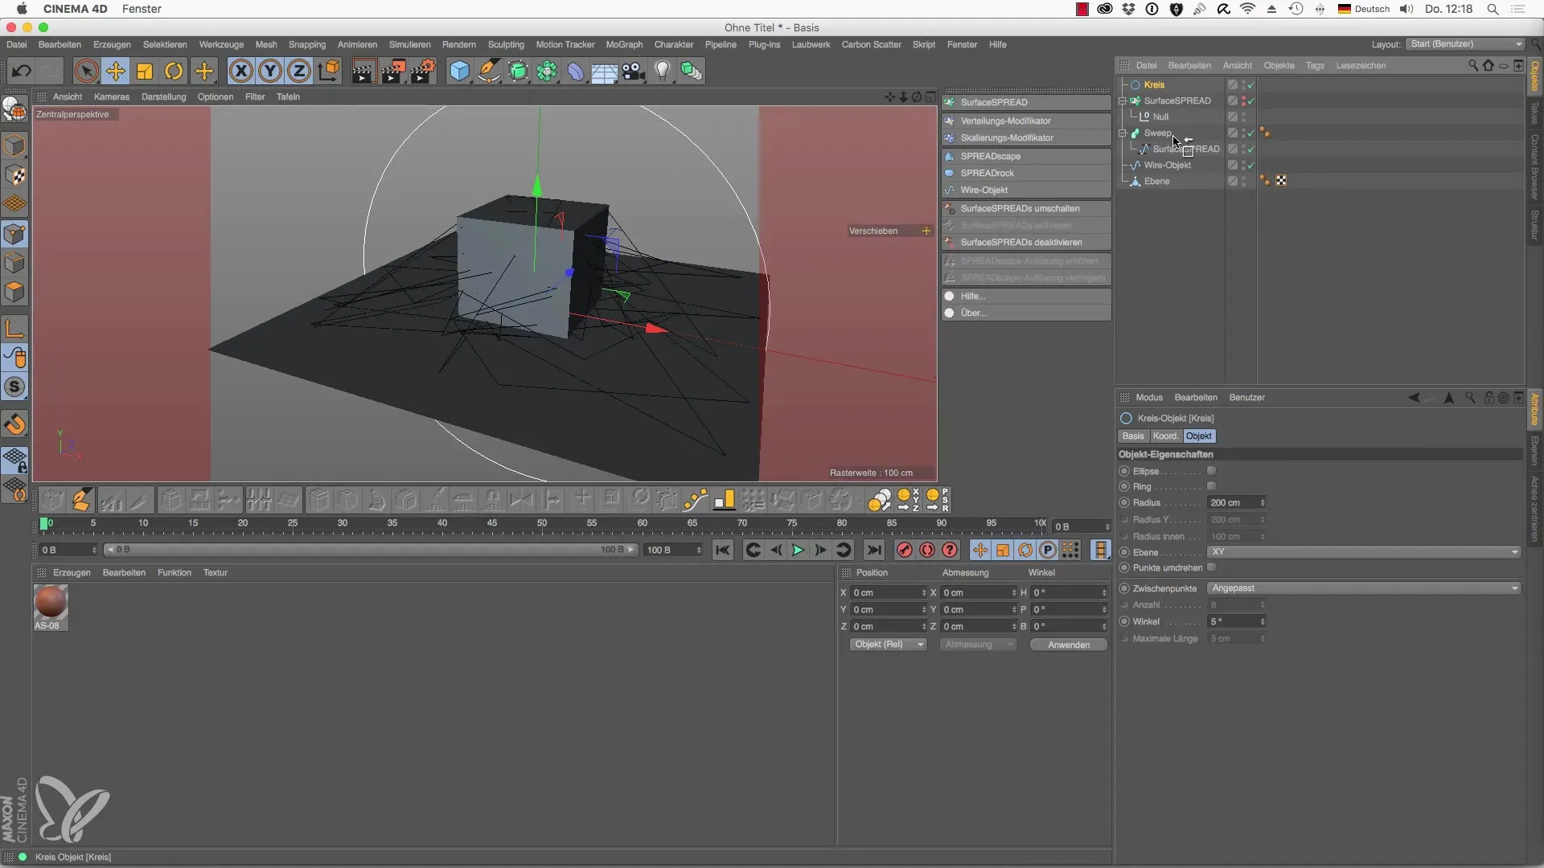
Task: Click SurfaceSPREADs deaktivieren
Action: 1026,242
